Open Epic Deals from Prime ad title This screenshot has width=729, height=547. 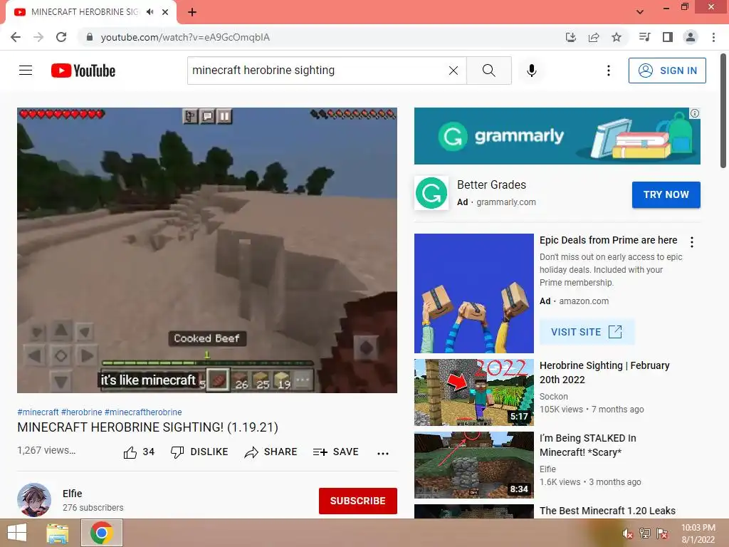(x=608, y=240)
